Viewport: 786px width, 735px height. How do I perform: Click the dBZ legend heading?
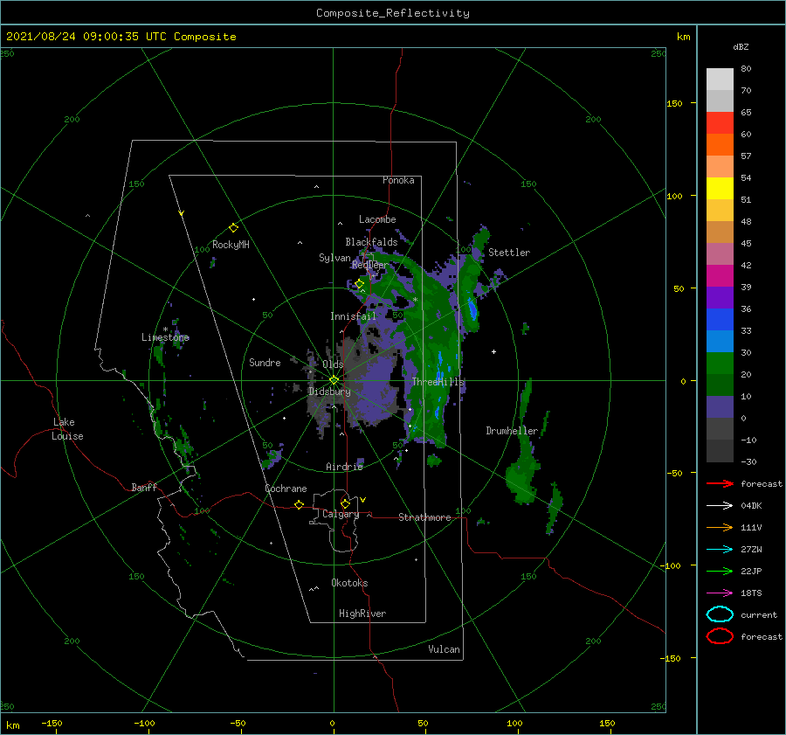[741, 47]
